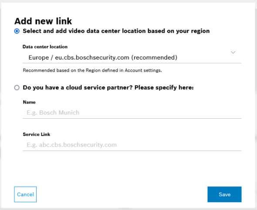
Task: Click the 'Please specify here:' text
Action: click(164, 88)
